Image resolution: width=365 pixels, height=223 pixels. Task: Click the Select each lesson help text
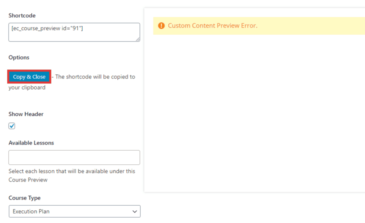pos(72,175)
